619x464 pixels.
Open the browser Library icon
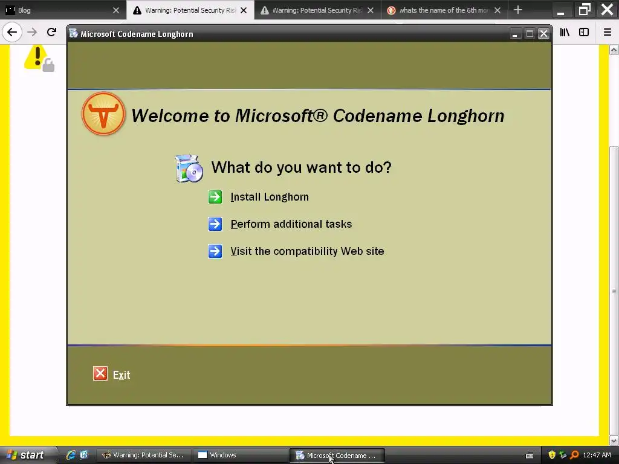pos(565,33)
